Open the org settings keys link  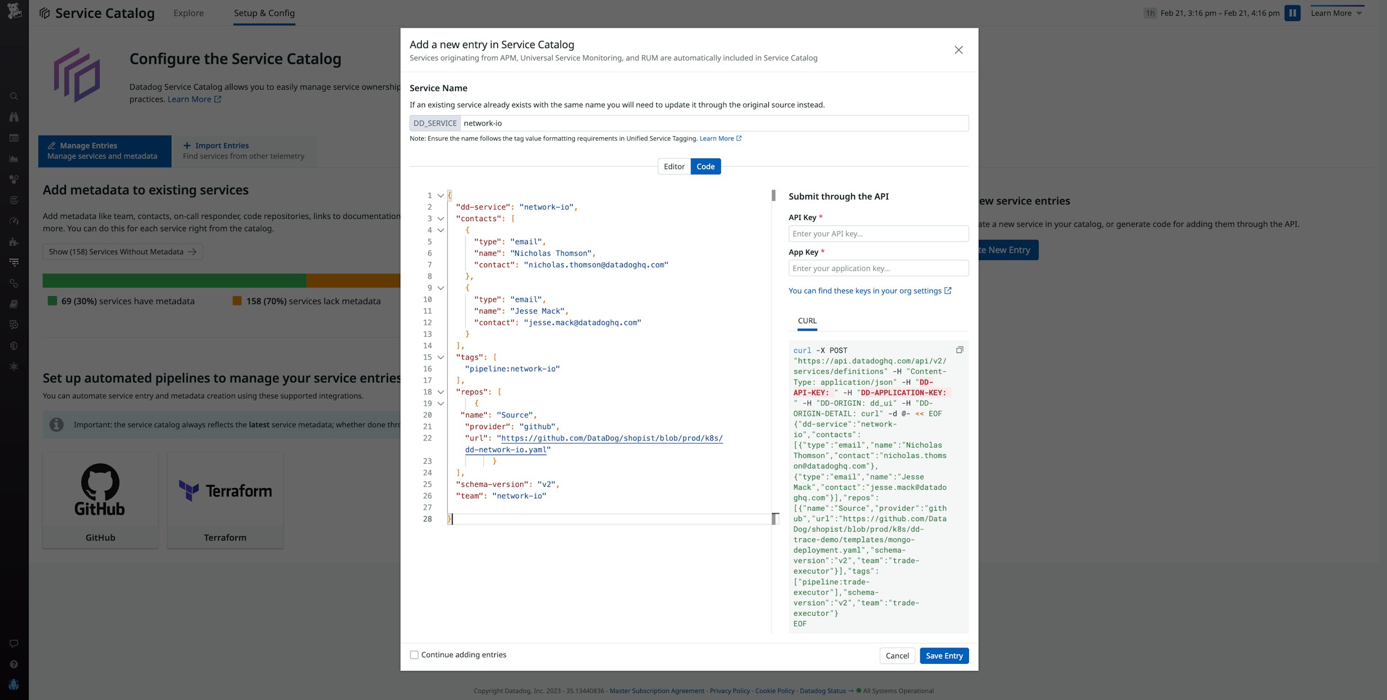866,290
